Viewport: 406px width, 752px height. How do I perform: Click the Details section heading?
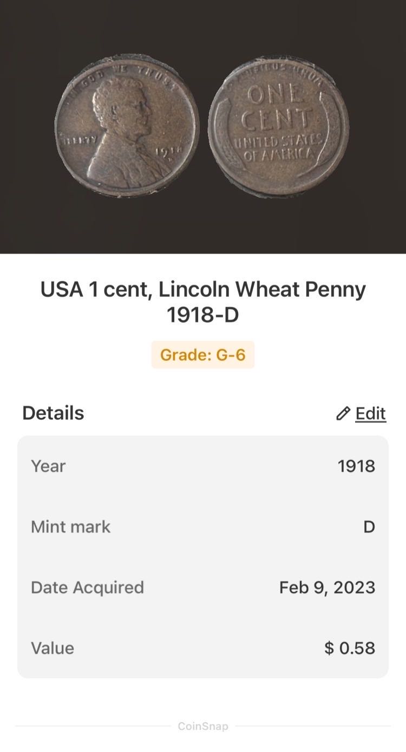pos(53,413)
